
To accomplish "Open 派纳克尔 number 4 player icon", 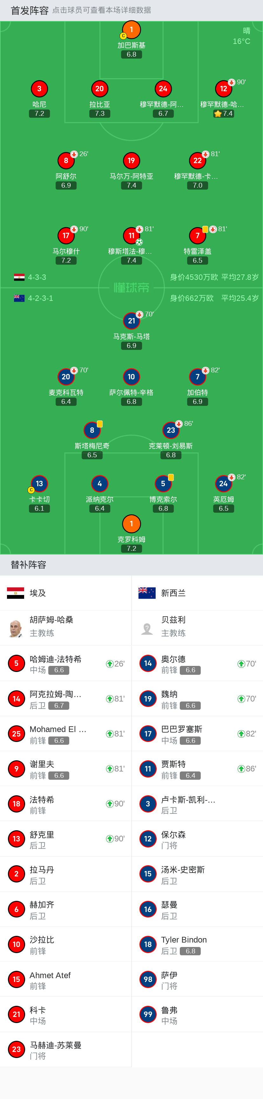I will coord(99,483).
